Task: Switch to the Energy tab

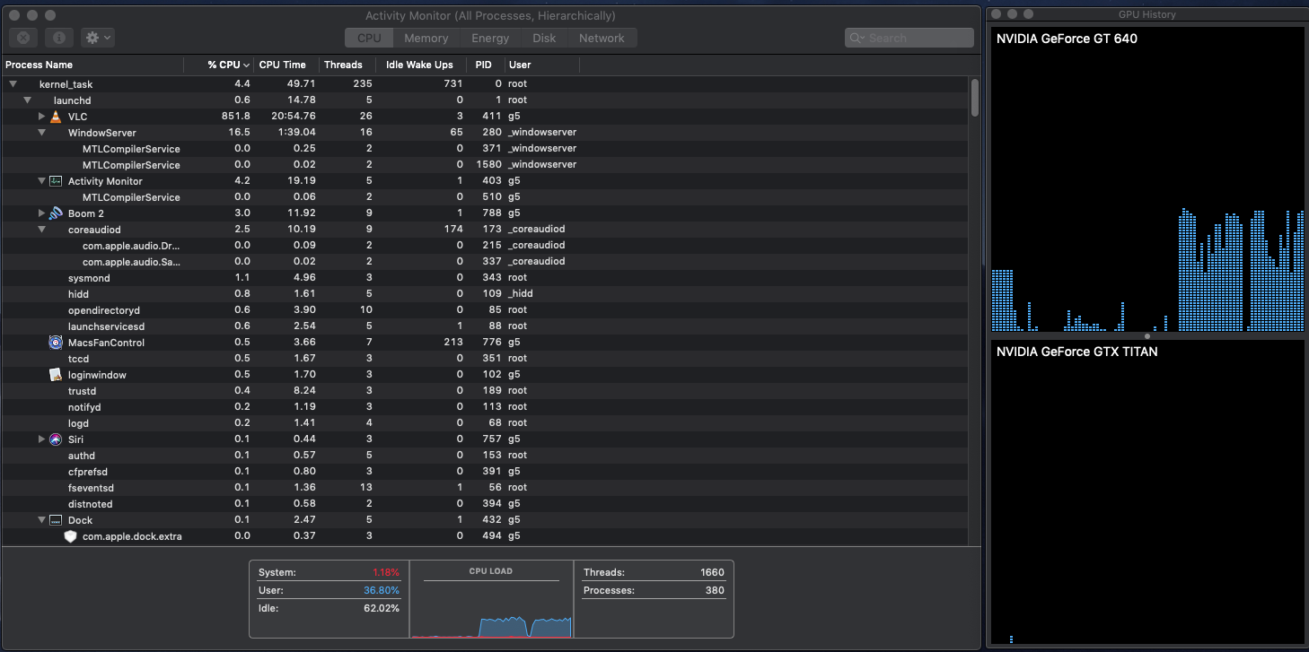Action: [490, 38]
